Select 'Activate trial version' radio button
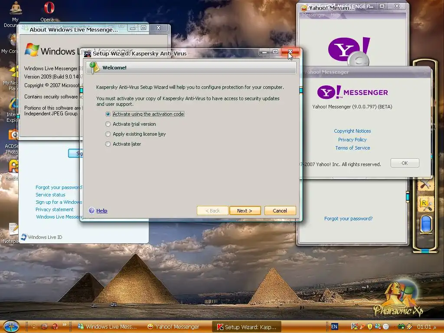The width and height of the screenshot is (444, 333). 108,124
